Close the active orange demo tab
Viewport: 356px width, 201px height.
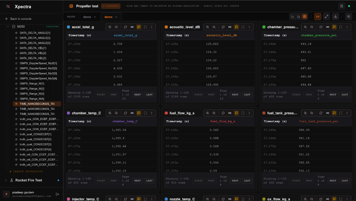[x=116, y=17]
